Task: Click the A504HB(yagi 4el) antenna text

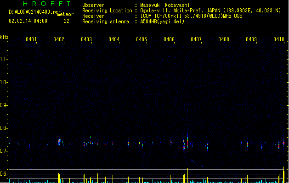Action: point(162,22)
